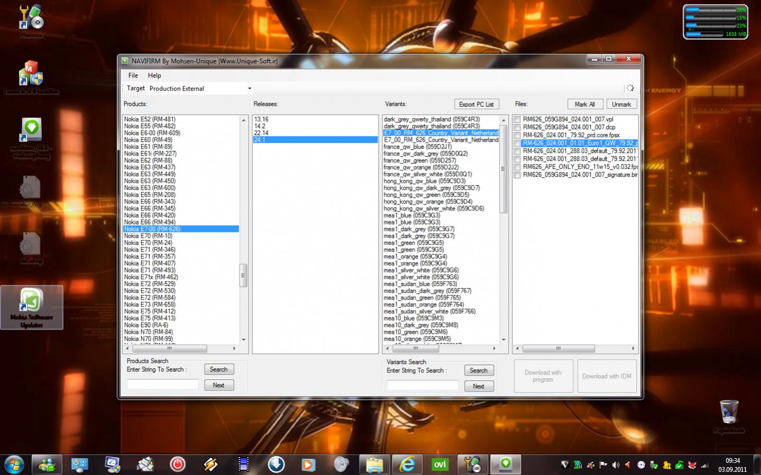Click the orange media player taskbar icon

tap(308, 464)
